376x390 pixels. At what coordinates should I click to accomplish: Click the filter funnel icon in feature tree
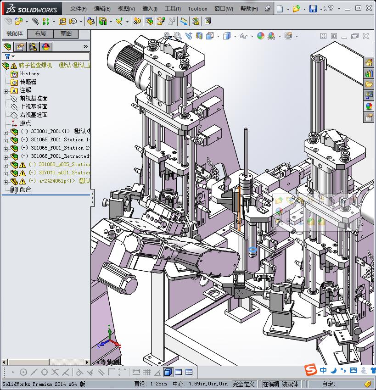[7, 56]
